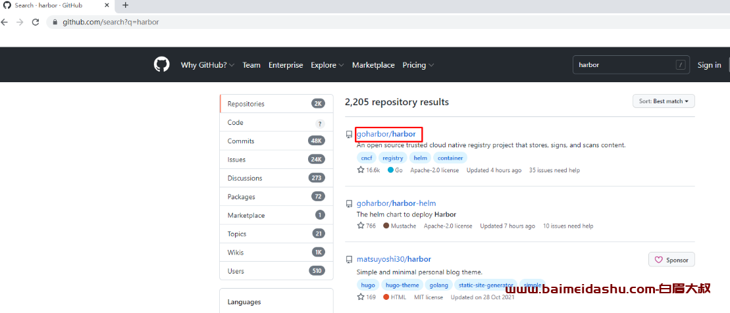730x313 pixels.
Task: Switch to Issues results
Action: pos(276,160)
